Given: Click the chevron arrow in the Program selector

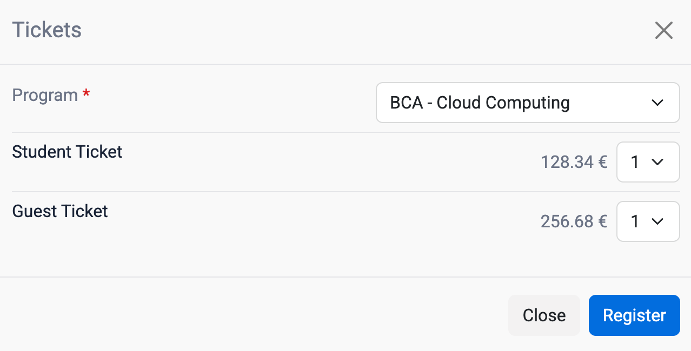Looking at the screenshot, I should click(x=657, y=103).
